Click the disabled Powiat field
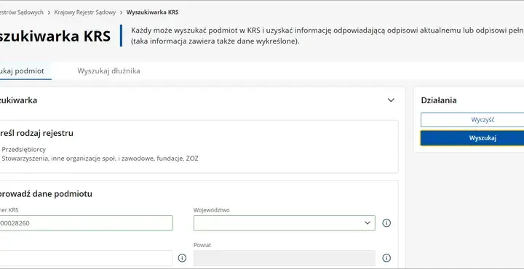 284,258
